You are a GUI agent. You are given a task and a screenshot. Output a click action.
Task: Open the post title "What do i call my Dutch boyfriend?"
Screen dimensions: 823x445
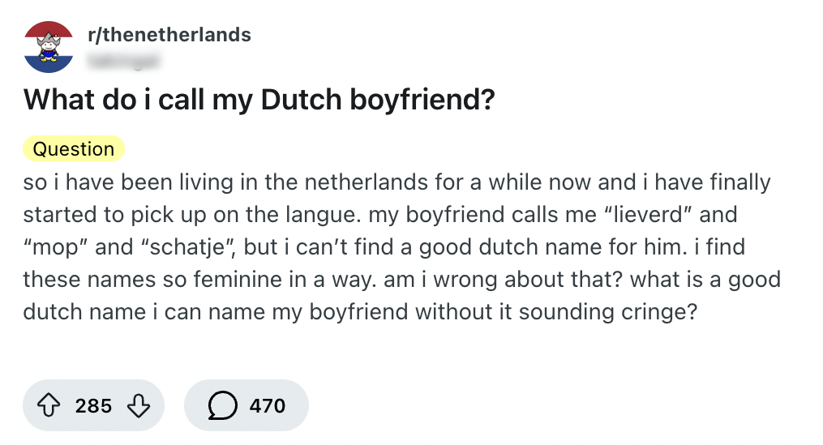point(259,100)
